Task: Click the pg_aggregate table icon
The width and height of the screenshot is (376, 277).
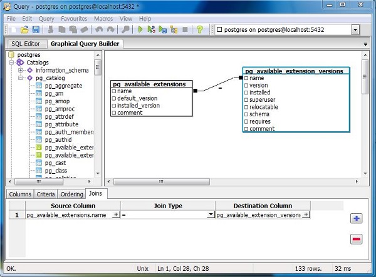Action: coord(39,86)
